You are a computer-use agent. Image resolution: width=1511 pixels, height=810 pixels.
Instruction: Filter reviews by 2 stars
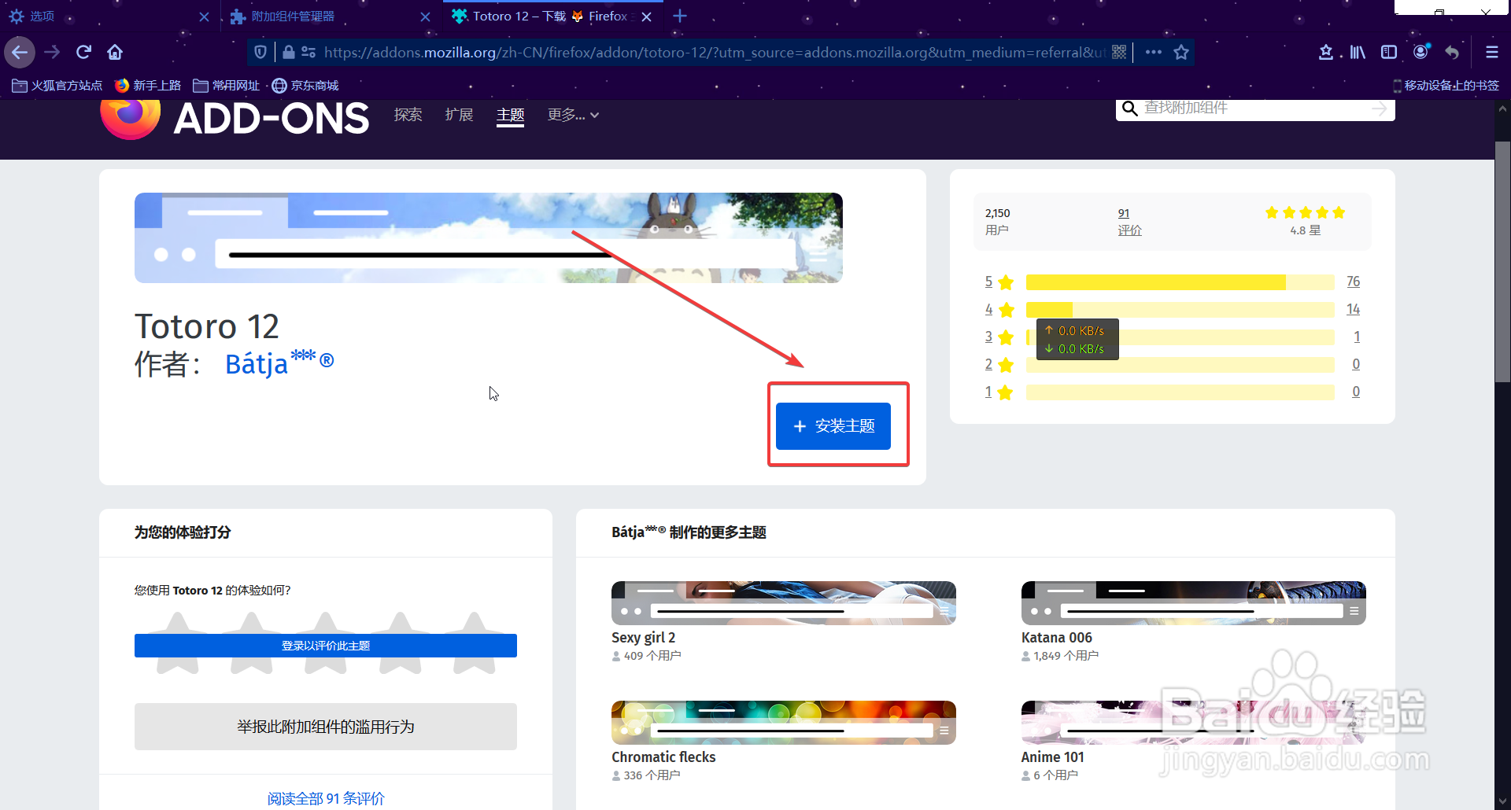[x=999, y=364]
